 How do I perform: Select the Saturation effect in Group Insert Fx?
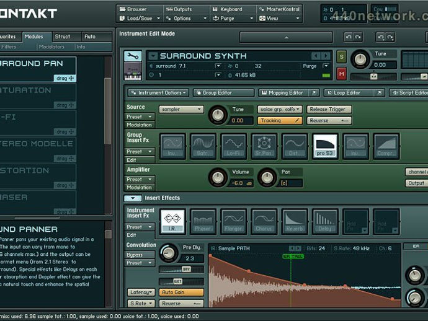click(203, 146)
